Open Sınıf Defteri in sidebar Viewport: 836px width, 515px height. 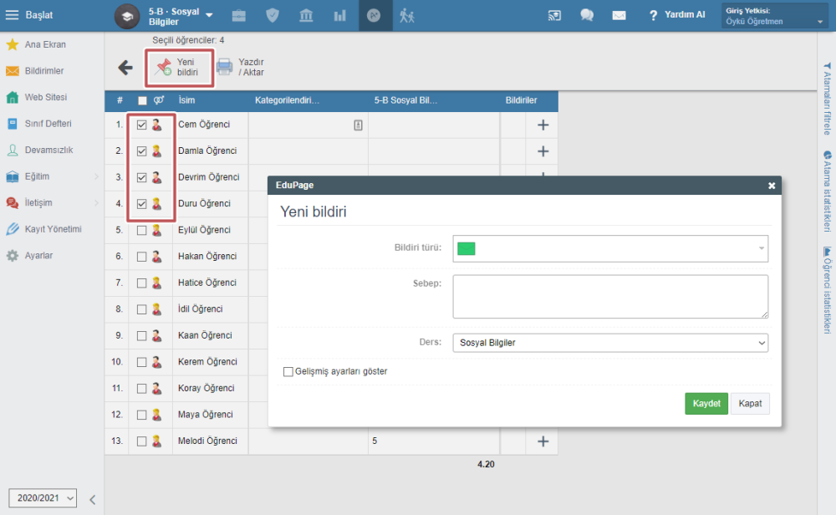coord(48,124)
